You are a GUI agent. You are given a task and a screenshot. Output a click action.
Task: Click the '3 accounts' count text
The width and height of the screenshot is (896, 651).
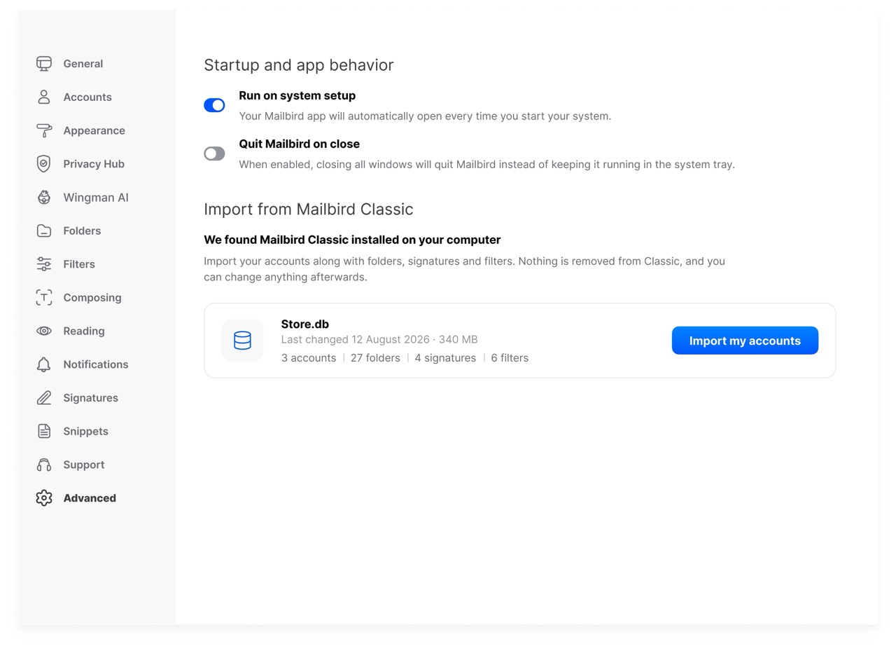point(309,358)
